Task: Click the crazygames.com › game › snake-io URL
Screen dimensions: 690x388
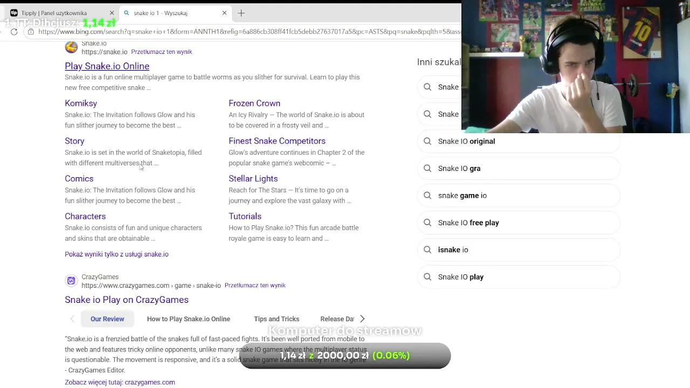Action: (x=151, y=285)
